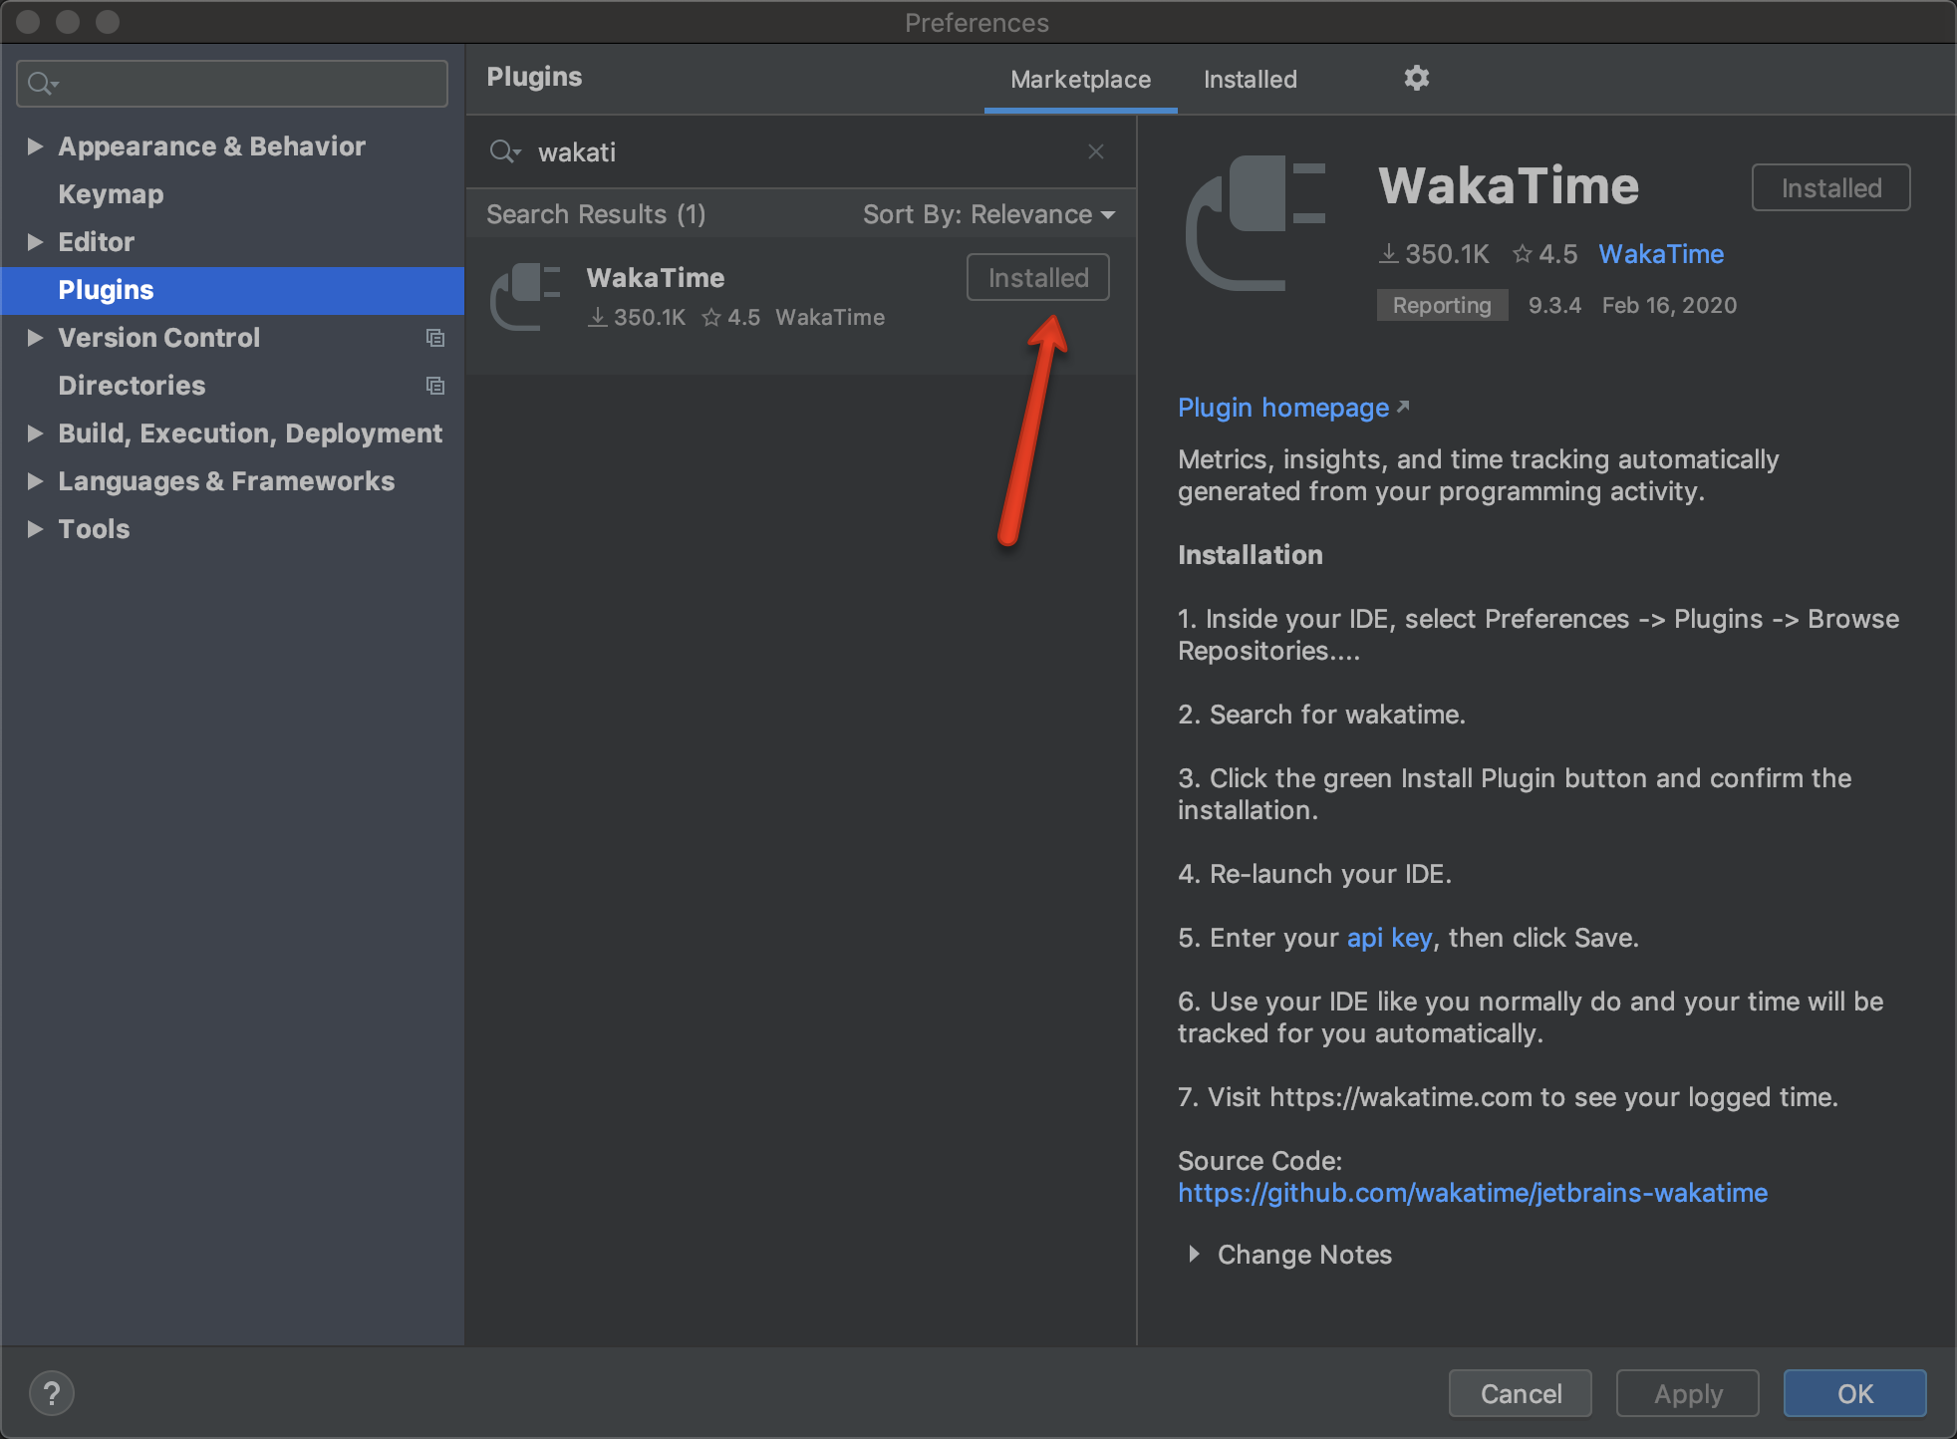Click the copy icon beside Version Control
Viewport: 1957px width, 1439px height.
[x=435, y=338]
